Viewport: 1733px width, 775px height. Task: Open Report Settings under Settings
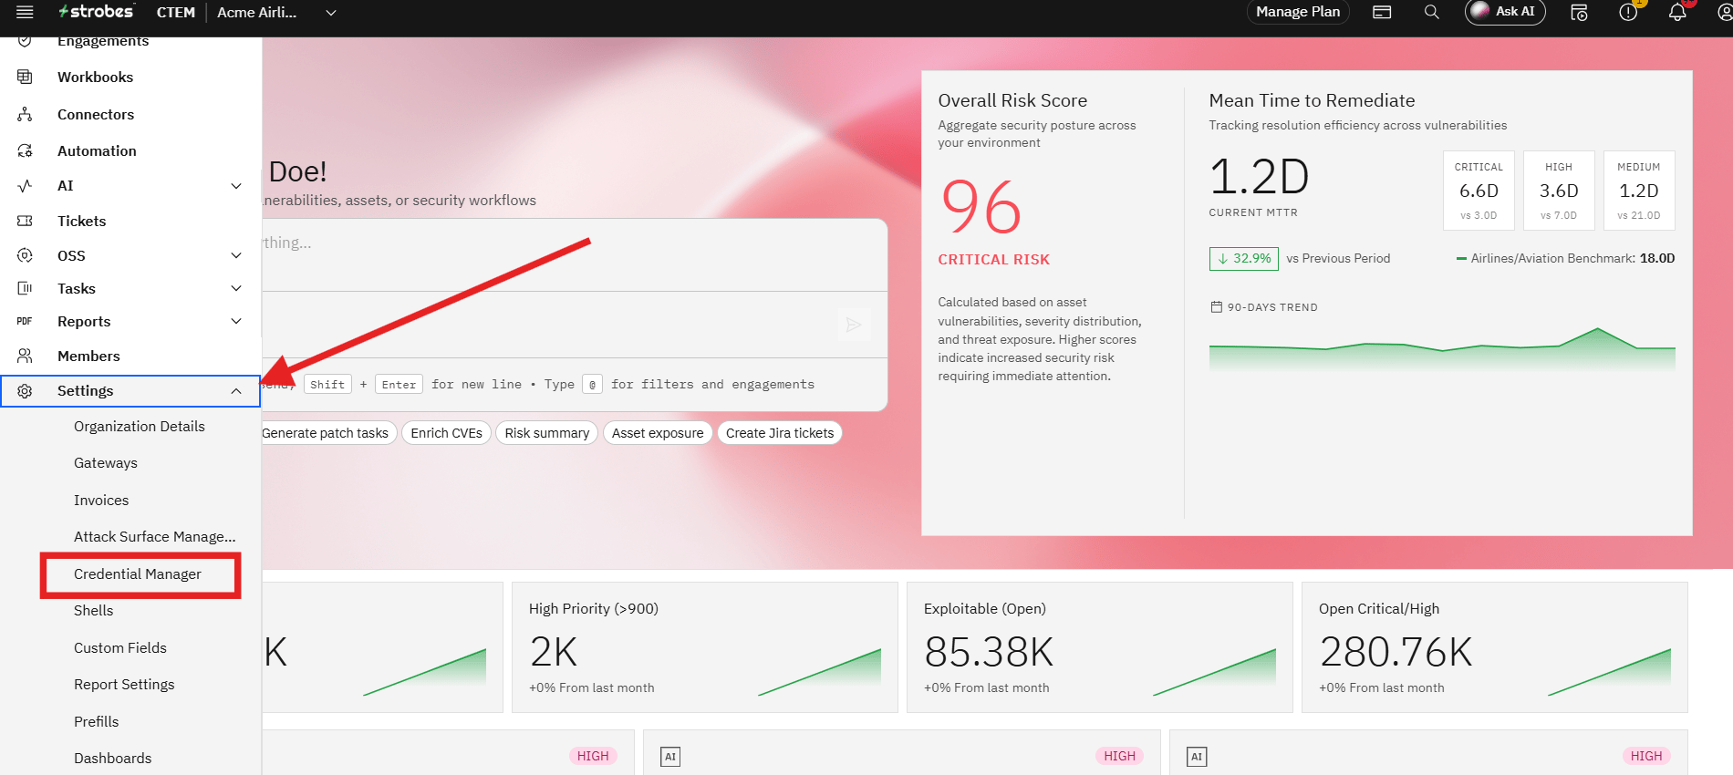tap(124, 685)
